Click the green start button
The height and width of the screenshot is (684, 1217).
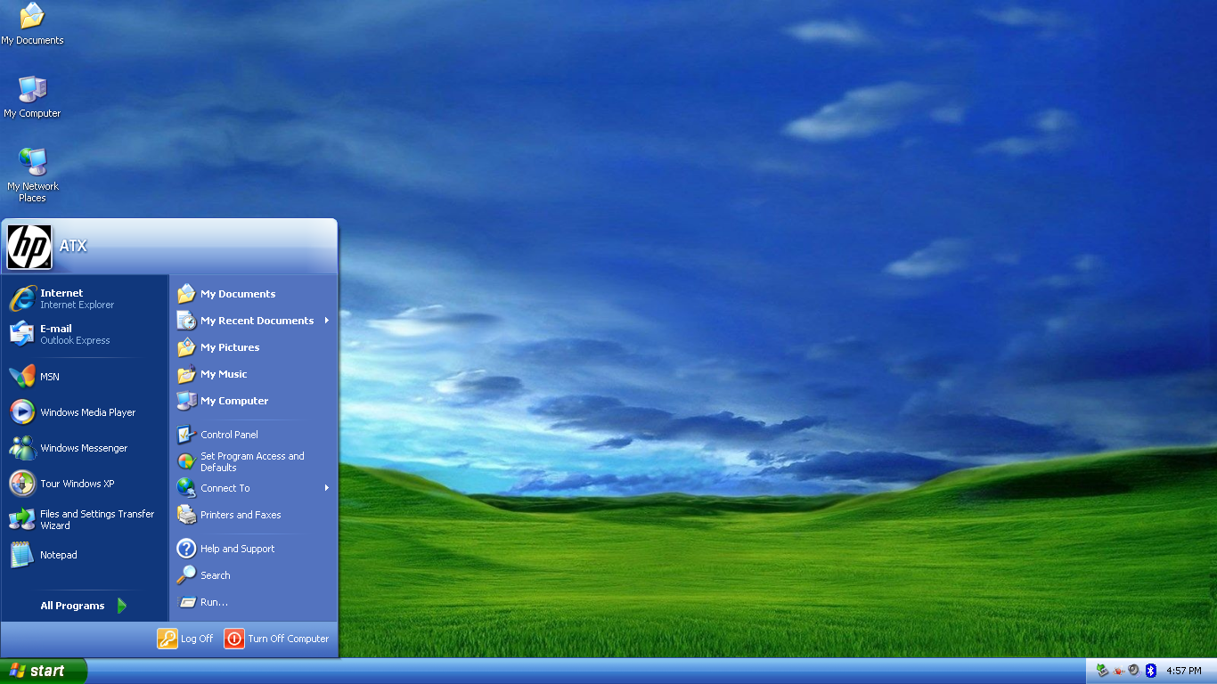[44, 671]
